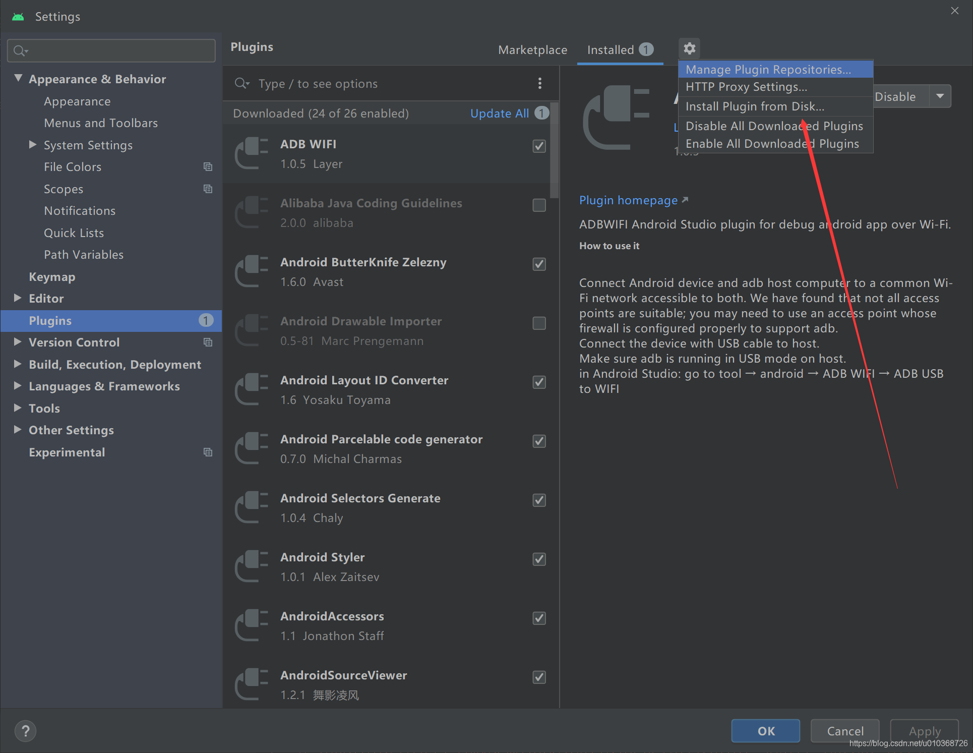Open the plugins gear settings icon
This screenshot has width=973, height=753.
click(689, 48)
